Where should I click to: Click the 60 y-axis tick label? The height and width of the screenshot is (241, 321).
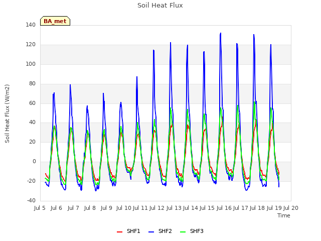[32, 103]
